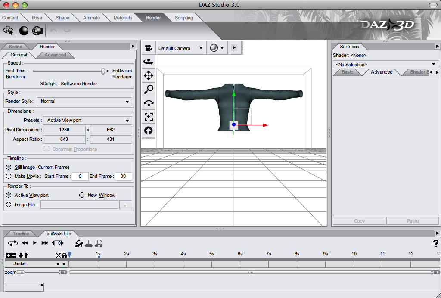Switch to the Shape tab
Screen dimensions: 441x298
pyautogui.click(x=62, y=18)
